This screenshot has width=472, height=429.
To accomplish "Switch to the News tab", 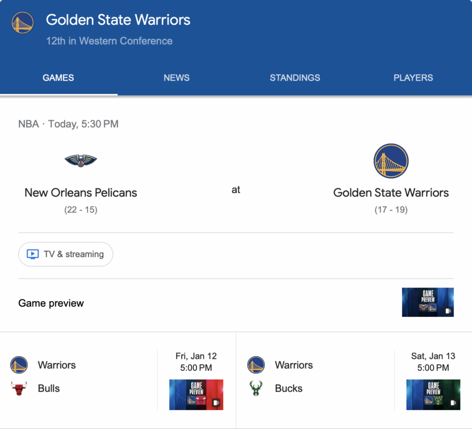I will click(x=177, y=78).
